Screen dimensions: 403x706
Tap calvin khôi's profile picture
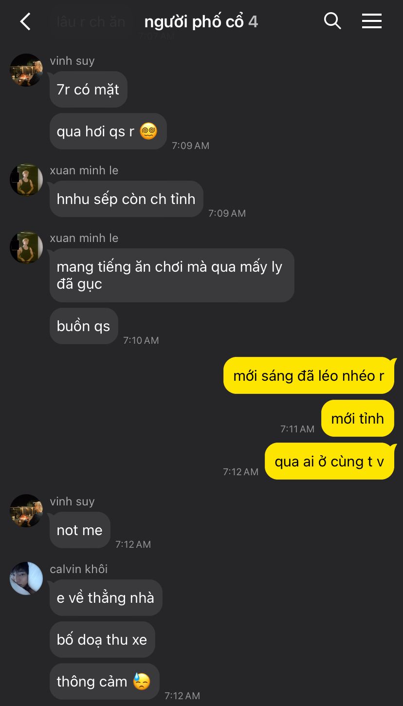coord(26,578)
